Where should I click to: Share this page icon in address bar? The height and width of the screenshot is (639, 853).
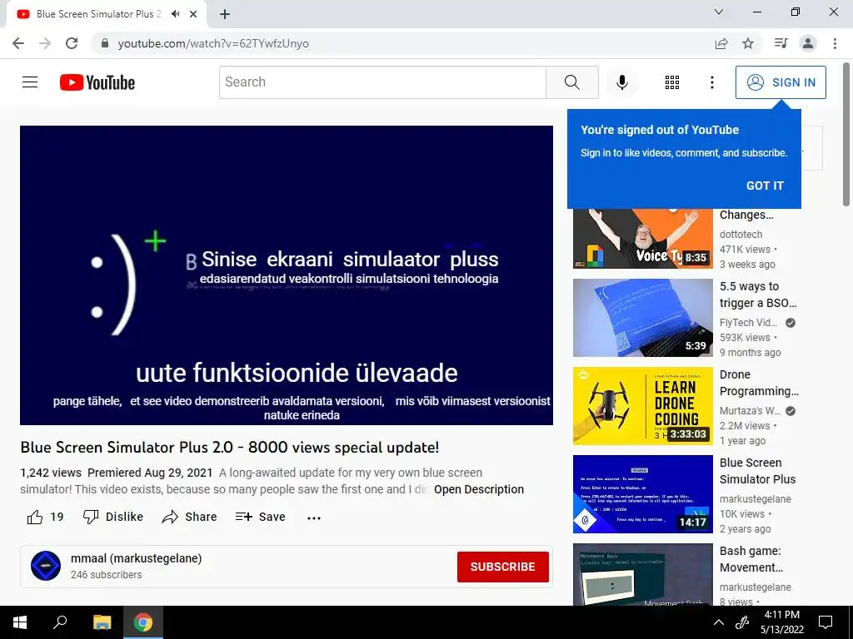[721, 43]
